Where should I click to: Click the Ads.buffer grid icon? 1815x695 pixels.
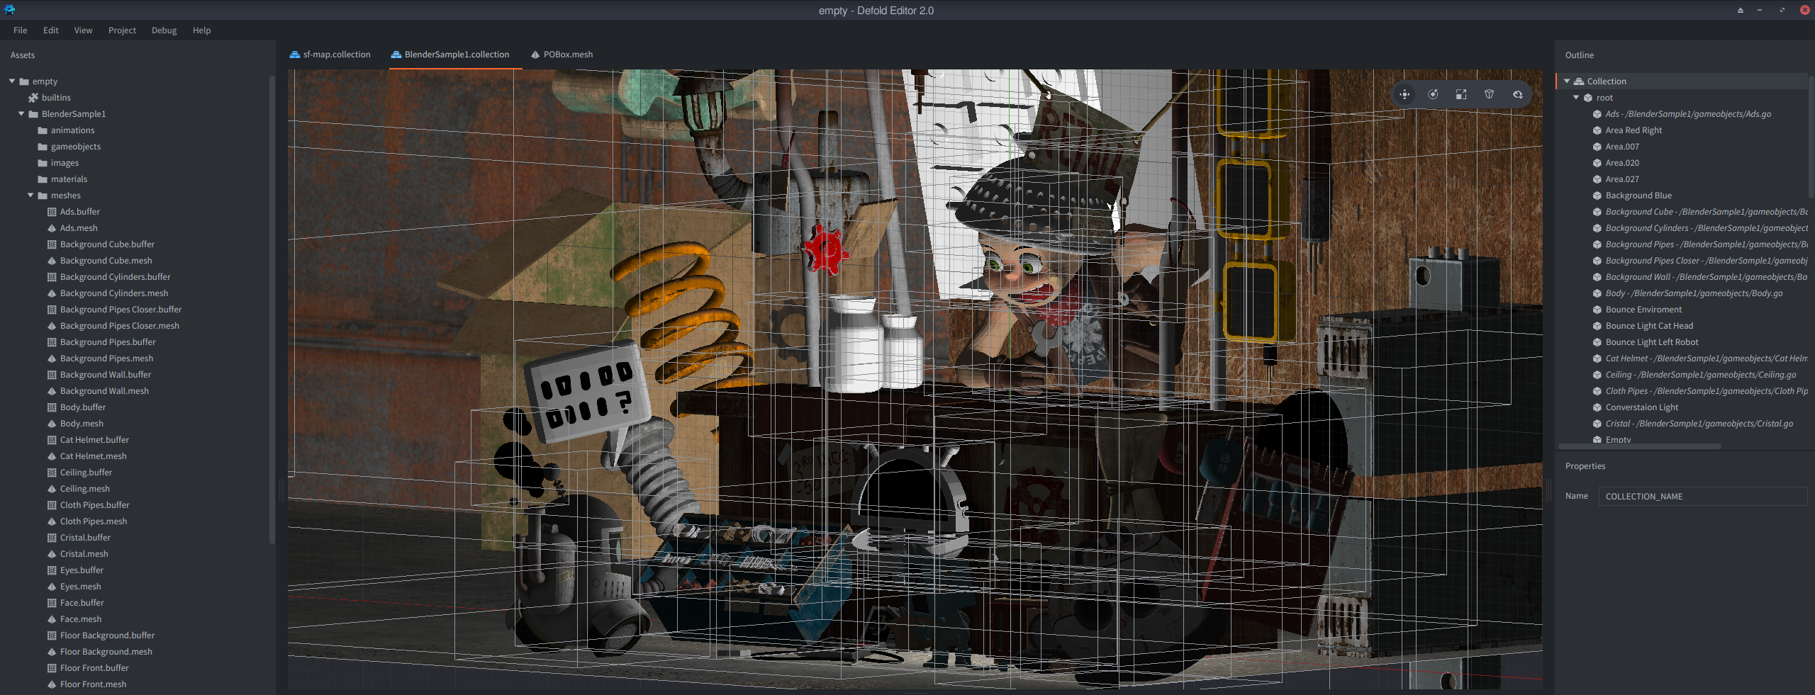coord(52,212)
